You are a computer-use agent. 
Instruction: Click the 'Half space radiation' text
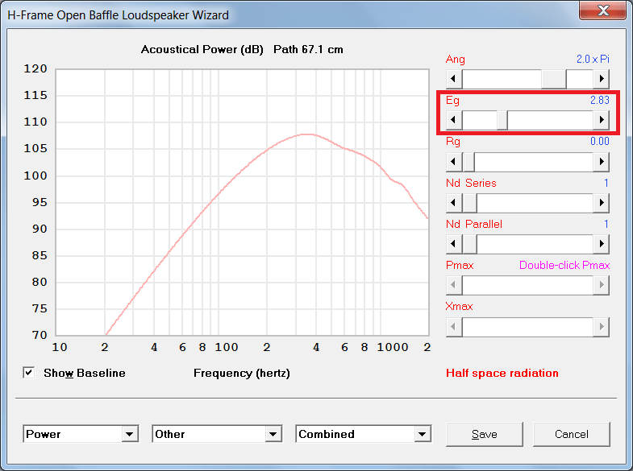pos(502,373)
